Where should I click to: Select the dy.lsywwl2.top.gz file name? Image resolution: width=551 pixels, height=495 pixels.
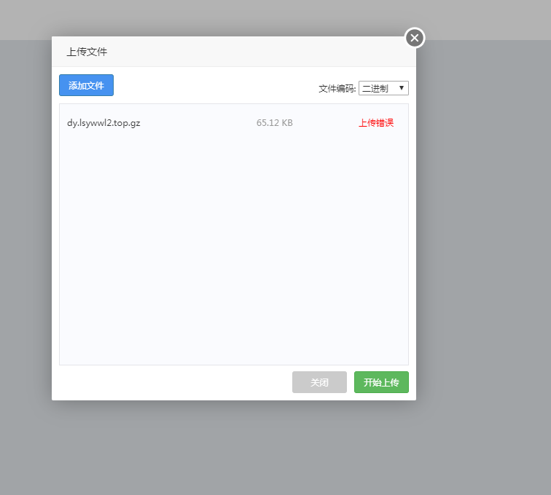pos(103,123)
